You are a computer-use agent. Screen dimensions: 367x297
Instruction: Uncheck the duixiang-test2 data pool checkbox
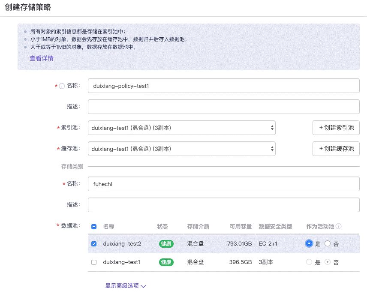click(94, 244)
